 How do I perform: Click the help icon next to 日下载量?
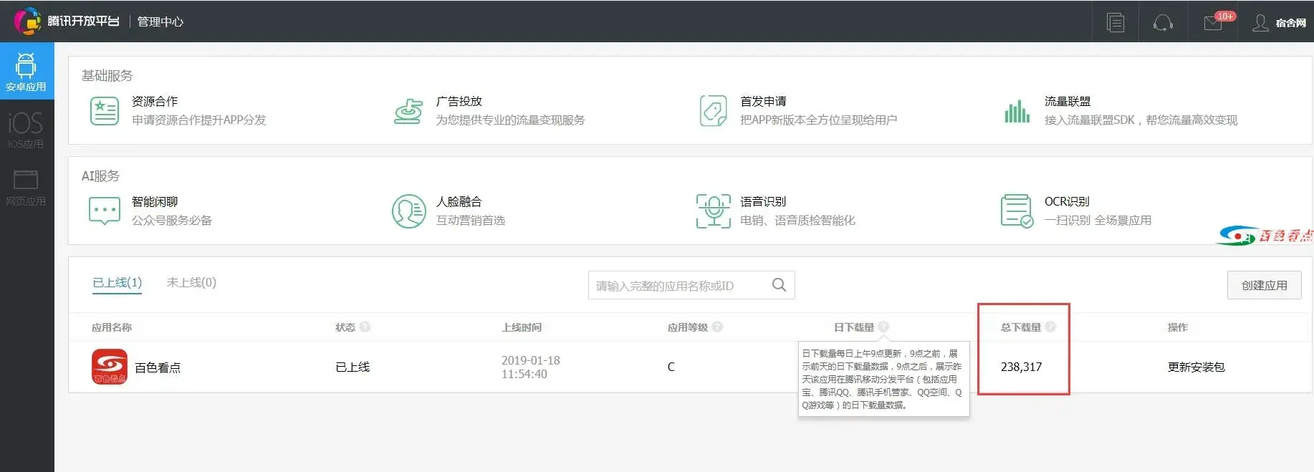[x=883, y=327]
